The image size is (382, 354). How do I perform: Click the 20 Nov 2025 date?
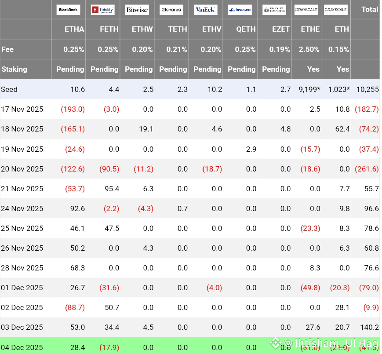(22, 169)
